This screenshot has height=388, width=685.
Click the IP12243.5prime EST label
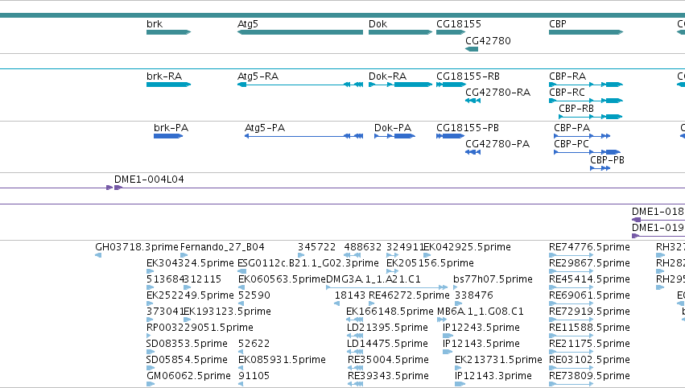click(481, 328)
